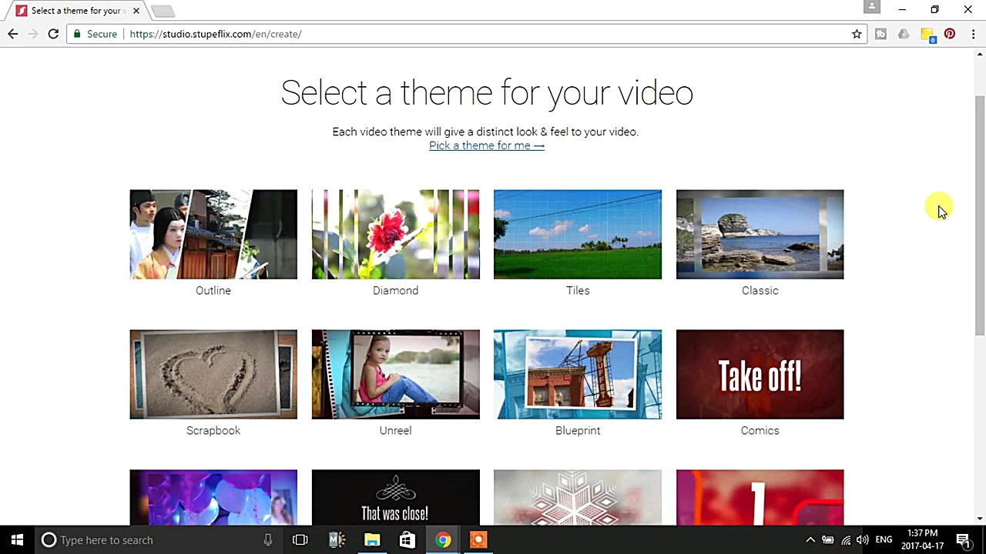Switch to the Select a theme tab
The width and height of the screenshot is (986, 554).
pos(75,11)
